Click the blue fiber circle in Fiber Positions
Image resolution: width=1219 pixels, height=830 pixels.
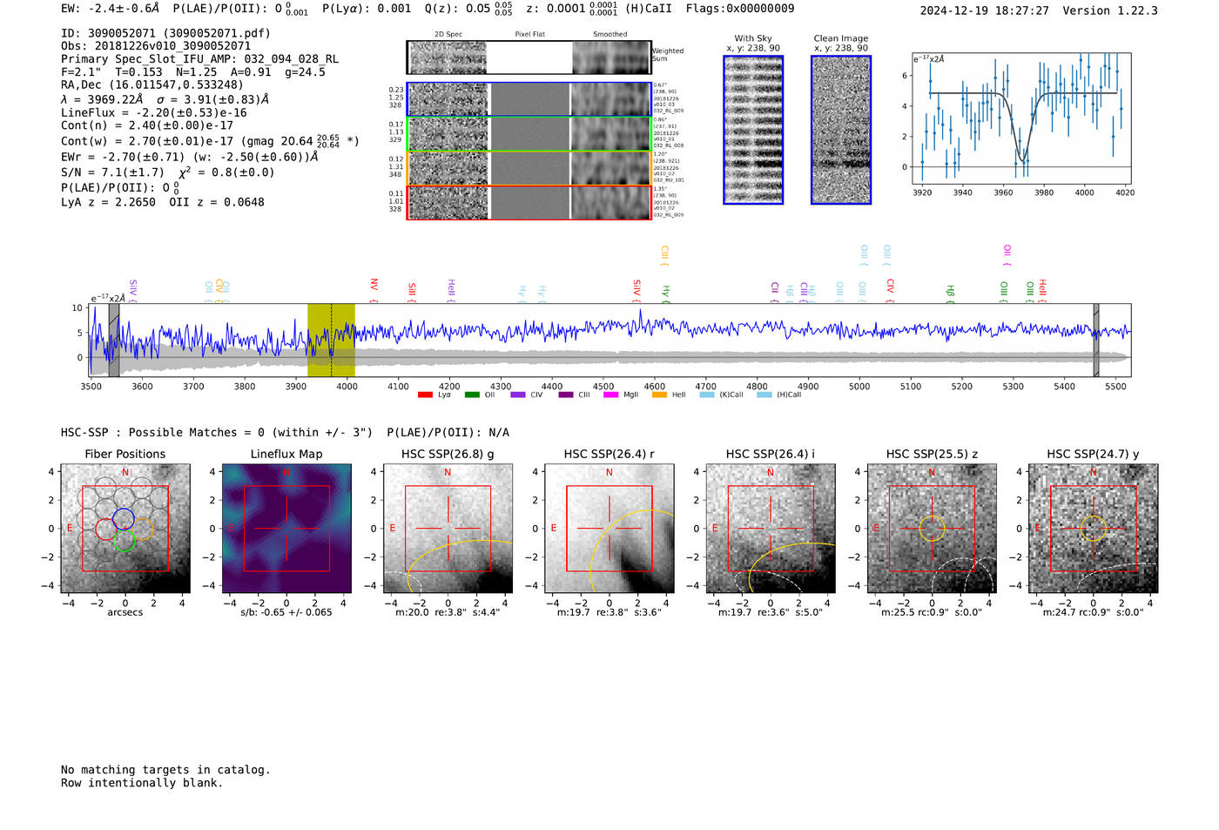click(123, 518)
